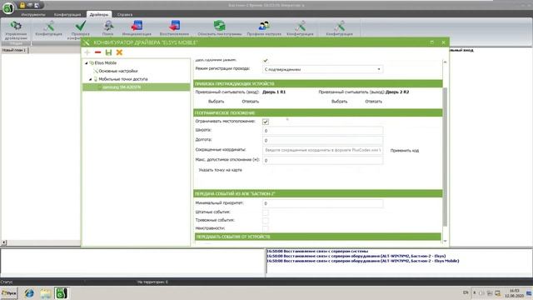Open file explorer folder in taskbar

[46, 293]
